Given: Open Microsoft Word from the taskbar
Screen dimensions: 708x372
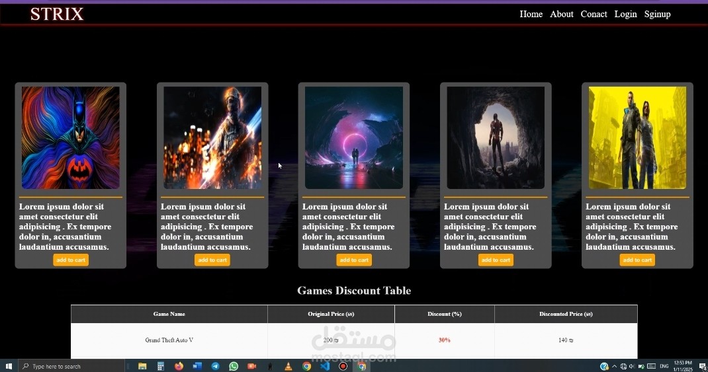Looking at the screenshot, I should pyautogui.click(x=197, y=366).
